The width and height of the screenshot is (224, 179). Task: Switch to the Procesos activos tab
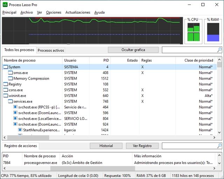tap(51, 50)
